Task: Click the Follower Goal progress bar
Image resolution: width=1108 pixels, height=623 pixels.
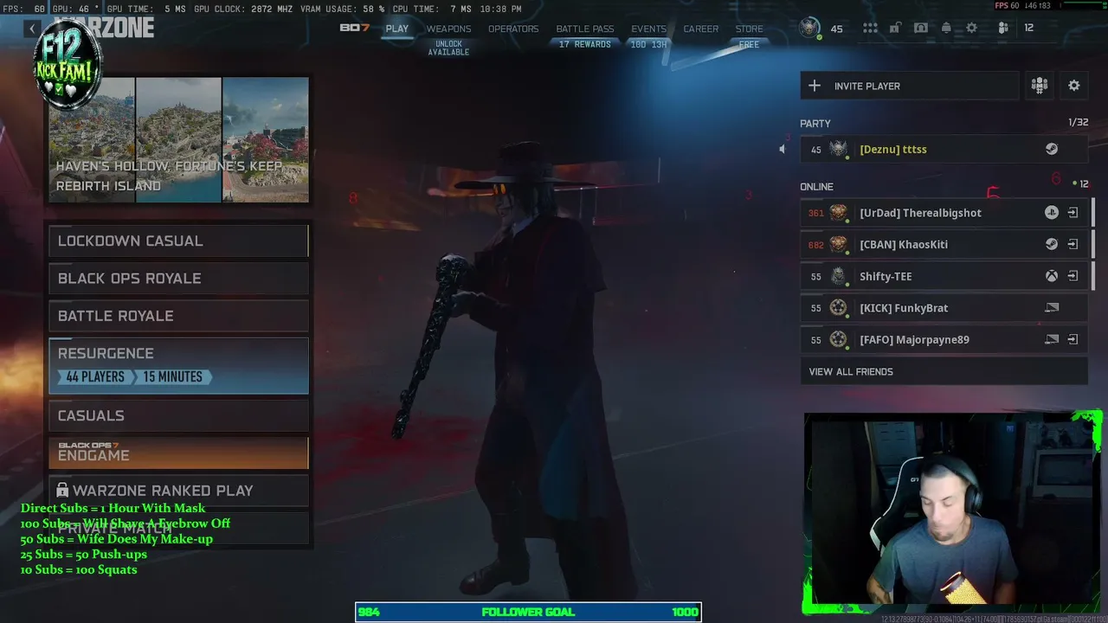Action: (528, 612)
